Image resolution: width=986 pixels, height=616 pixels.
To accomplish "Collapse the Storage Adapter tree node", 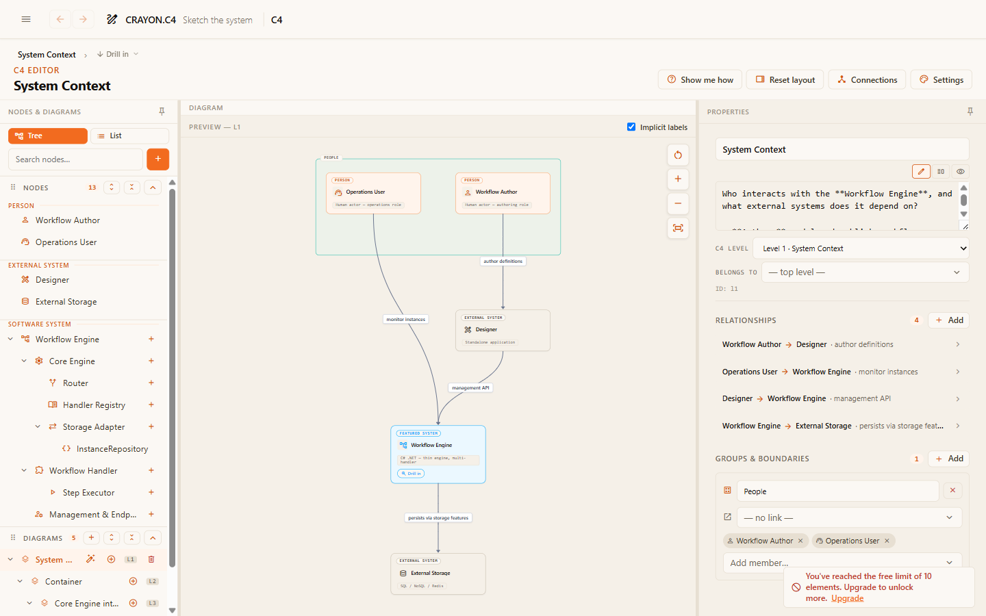I will coord(38,426).
